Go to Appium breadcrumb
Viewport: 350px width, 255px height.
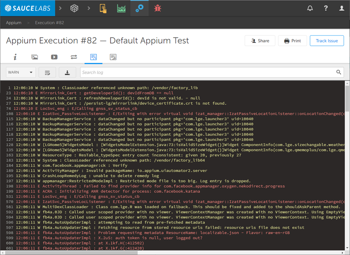[14, 23]
